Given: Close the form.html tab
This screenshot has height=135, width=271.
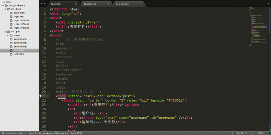Looking at the screenshot, I should click(x=76, y=4).
